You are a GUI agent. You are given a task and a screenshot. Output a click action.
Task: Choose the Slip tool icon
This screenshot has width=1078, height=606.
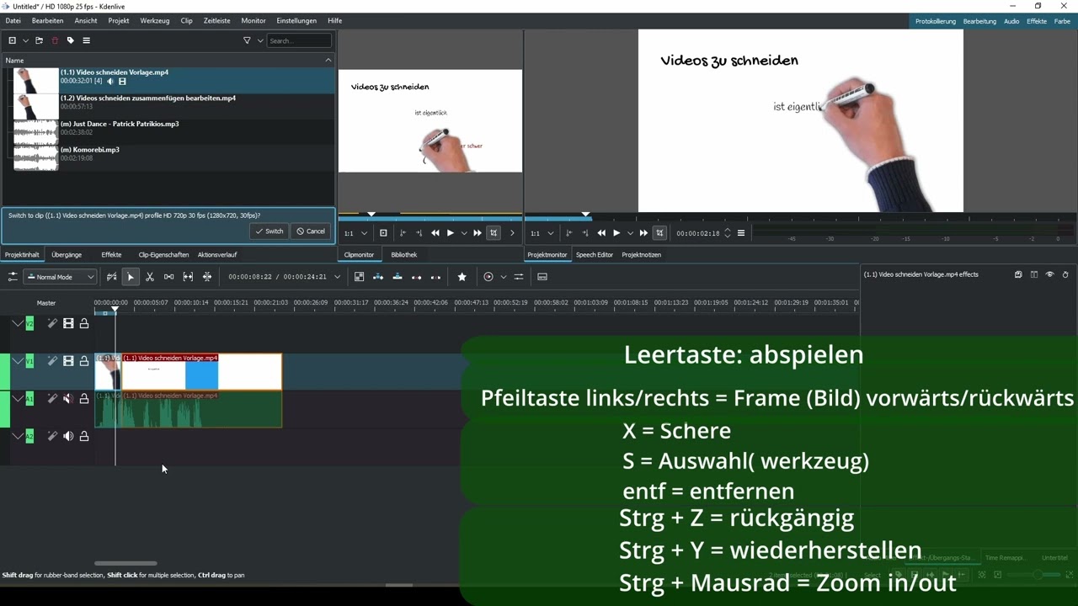[x=188, y=277]
